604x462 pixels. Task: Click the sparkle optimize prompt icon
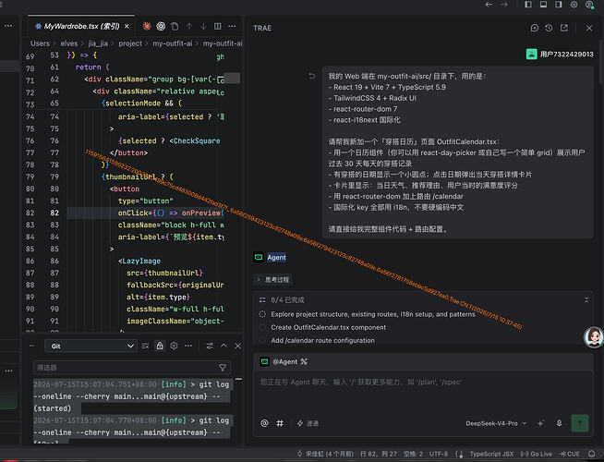(x=540, y=423)
